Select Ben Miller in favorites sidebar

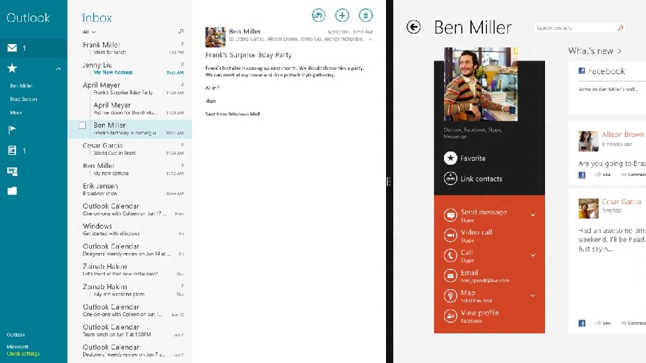click(x=21, y=86)
